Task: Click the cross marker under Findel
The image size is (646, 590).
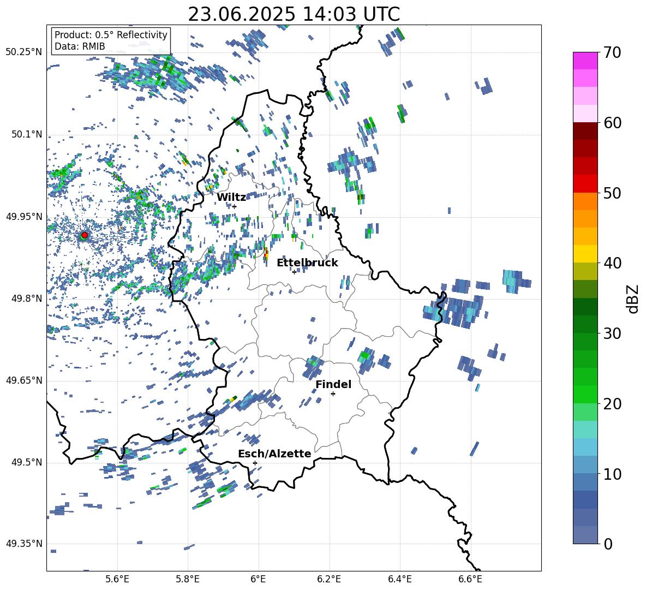Action: (333, 394)
